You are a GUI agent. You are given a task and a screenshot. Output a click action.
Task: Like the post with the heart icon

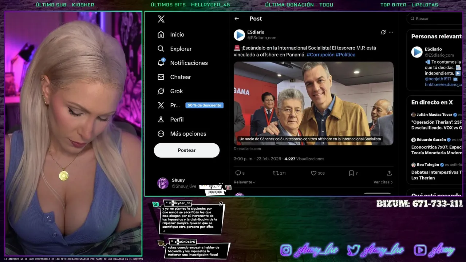point(313,173)
